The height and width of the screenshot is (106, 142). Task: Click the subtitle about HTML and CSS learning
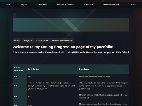[71, 52]
